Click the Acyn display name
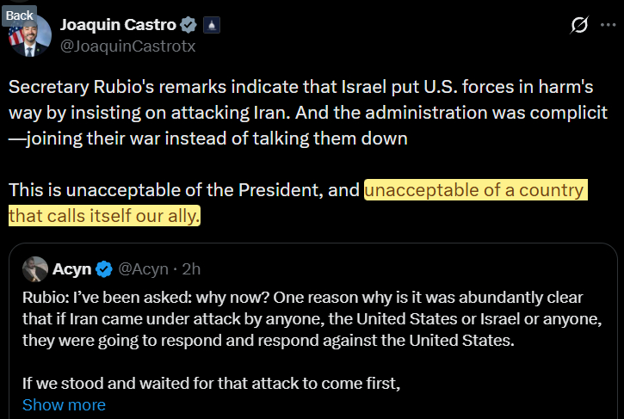This screenshot has width=624, height=419. point(72,269)
